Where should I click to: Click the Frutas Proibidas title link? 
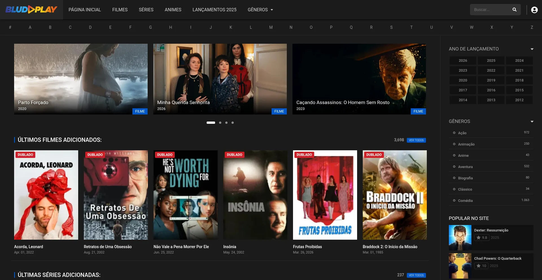click(307, 247)
